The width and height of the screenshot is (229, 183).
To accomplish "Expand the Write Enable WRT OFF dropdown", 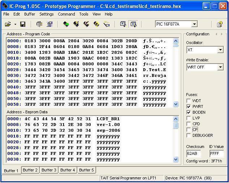I will pos(220,67).
